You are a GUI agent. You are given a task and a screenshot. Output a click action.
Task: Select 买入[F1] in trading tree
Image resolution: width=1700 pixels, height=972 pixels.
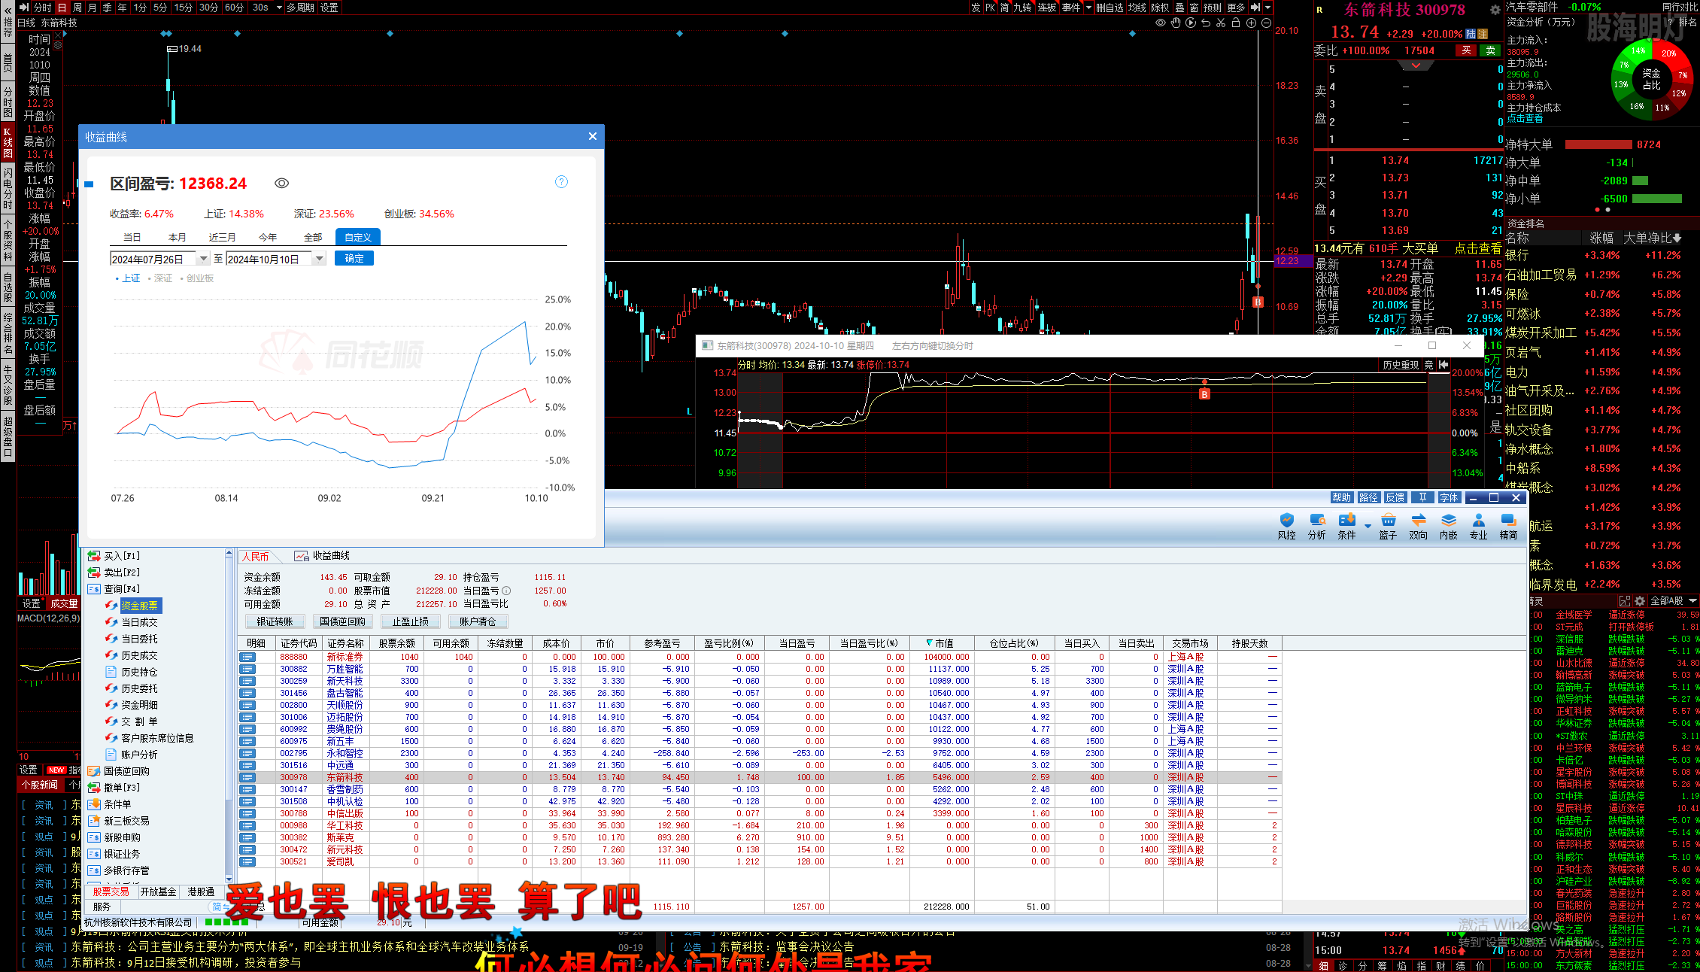point(114,556)
